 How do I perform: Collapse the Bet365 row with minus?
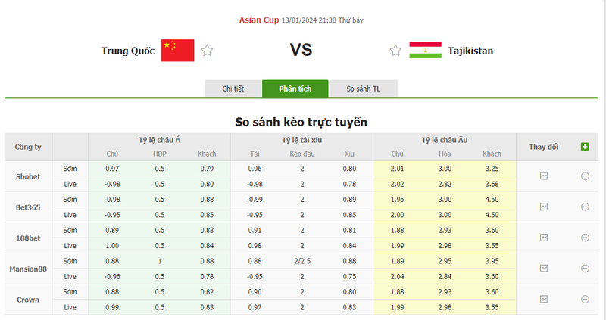coord(585,207)
